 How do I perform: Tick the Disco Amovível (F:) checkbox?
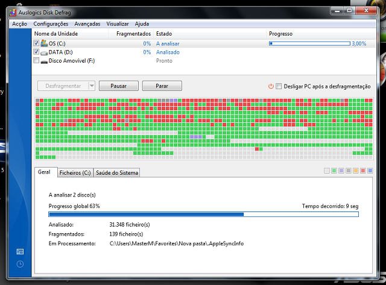pos(36,60)
